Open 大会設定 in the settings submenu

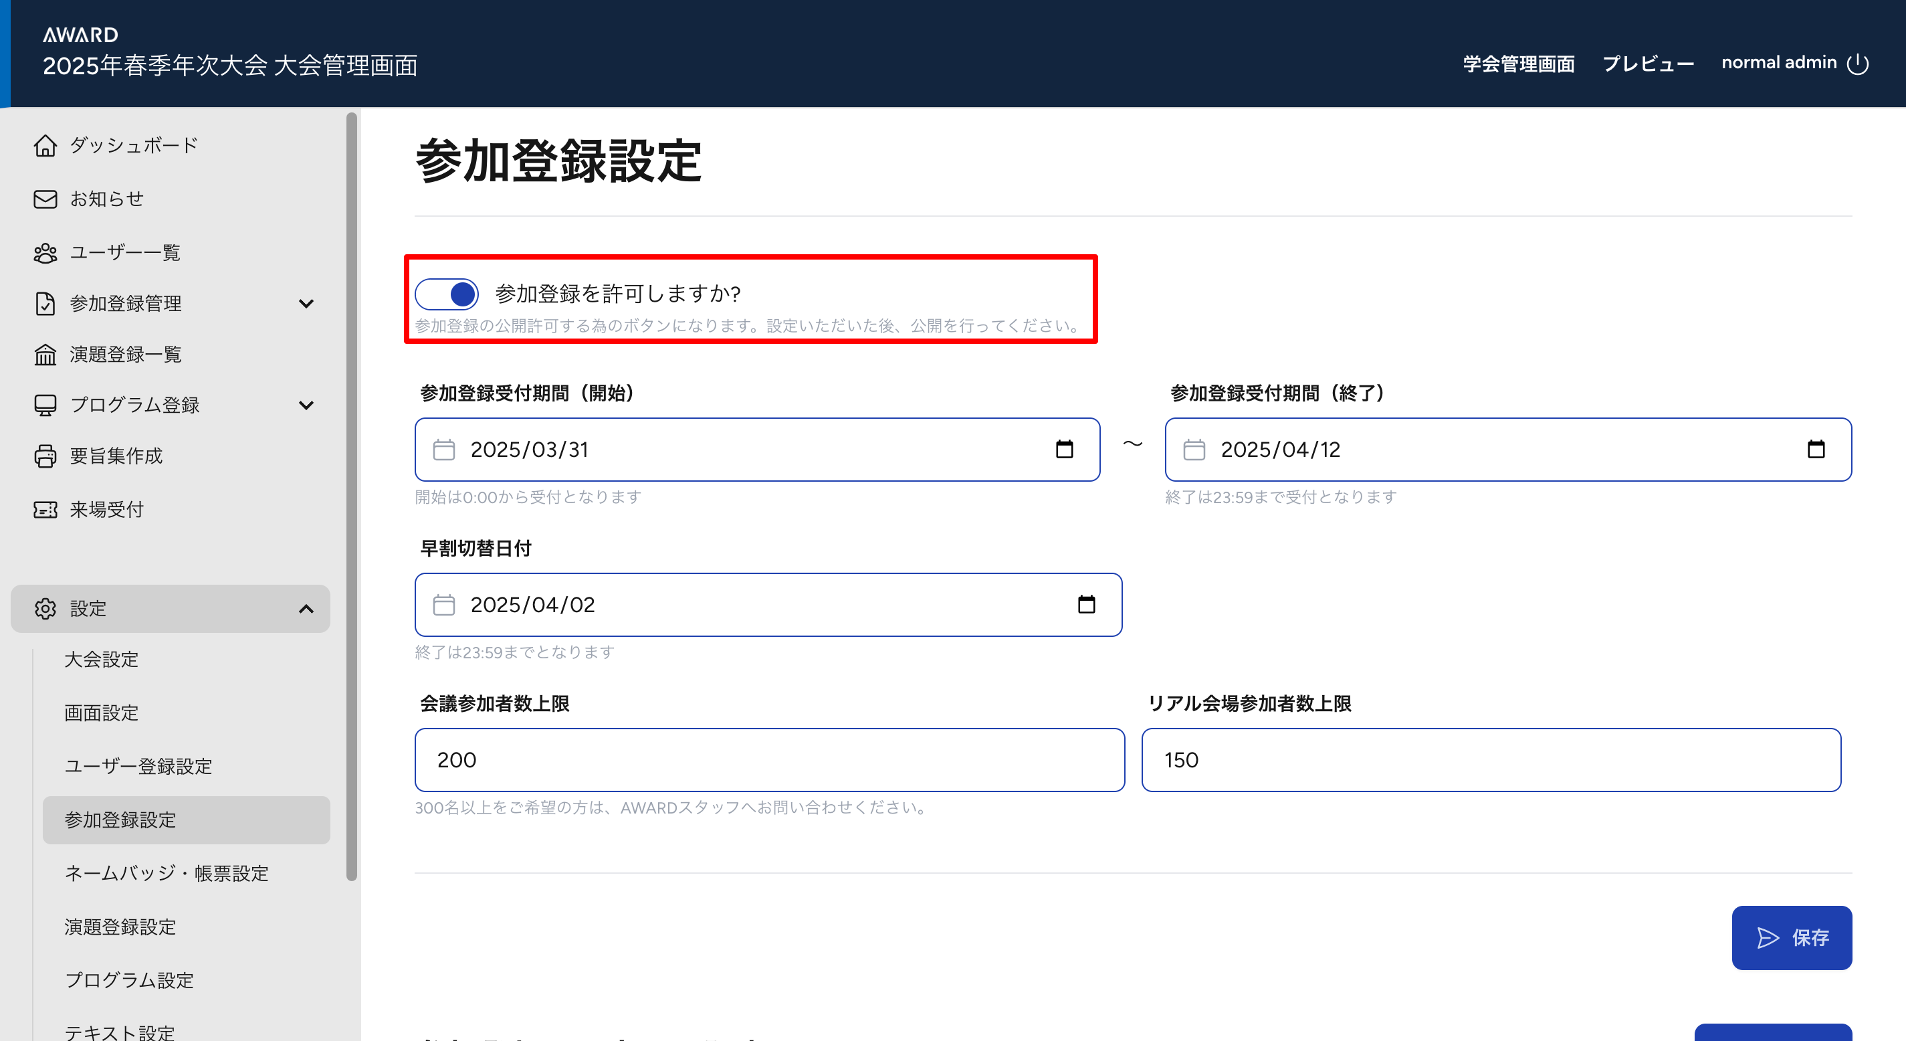click(x=102, y=659)
